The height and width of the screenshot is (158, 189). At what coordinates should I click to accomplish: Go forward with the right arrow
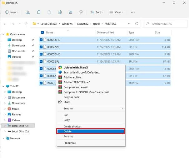[13, 24]
